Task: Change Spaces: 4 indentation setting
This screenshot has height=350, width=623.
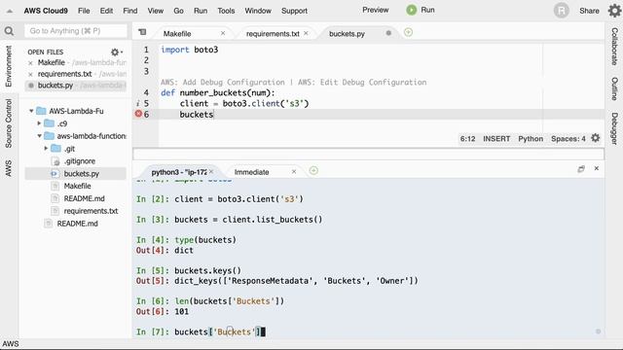Action: click(568, 138)
